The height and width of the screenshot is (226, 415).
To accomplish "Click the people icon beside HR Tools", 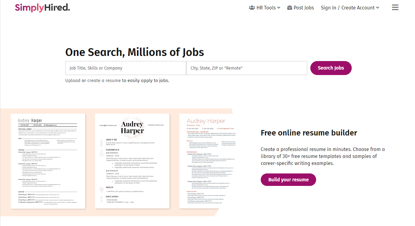I will (252, 8).
